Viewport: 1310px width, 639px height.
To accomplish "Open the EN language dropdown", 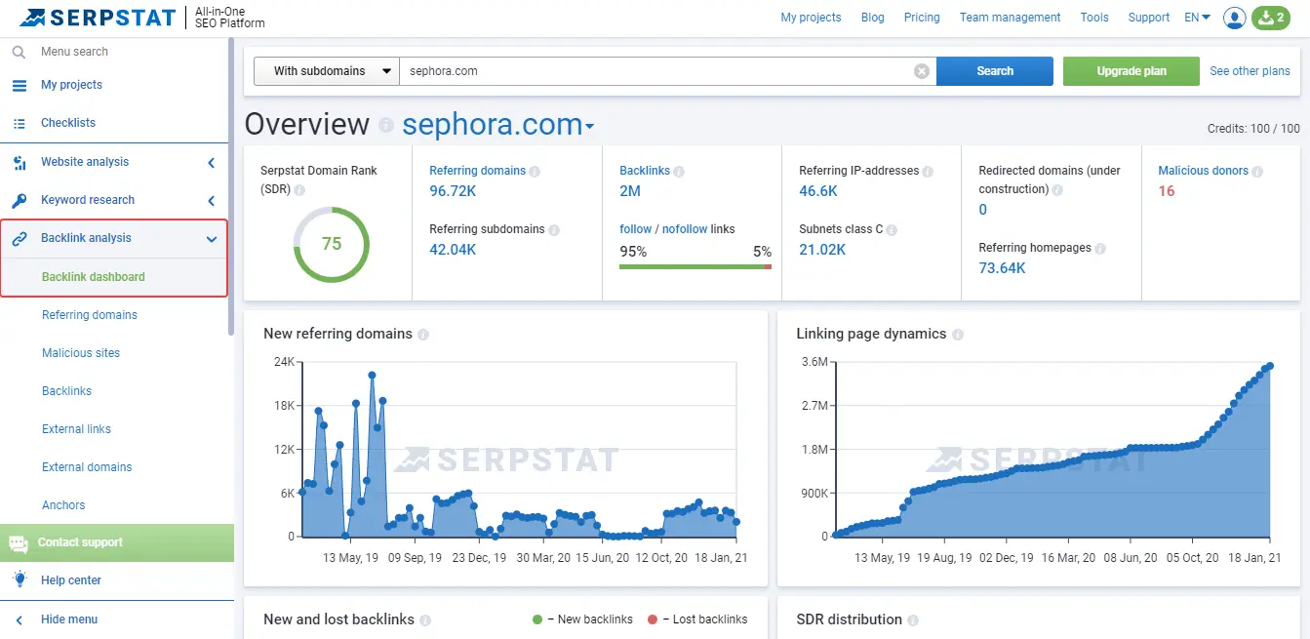I will [x=1197, y=18].
